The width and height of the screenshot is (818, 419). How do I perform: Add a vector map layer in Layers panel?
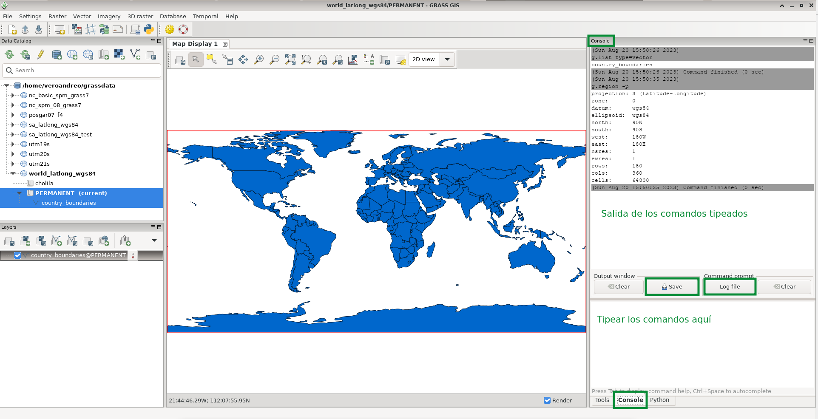(57, 241)
